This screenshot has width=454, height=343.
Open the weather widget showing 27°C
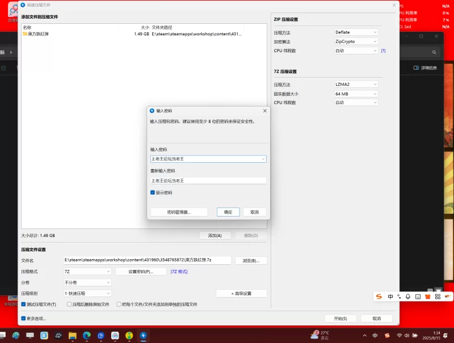(x=320, y=335)
